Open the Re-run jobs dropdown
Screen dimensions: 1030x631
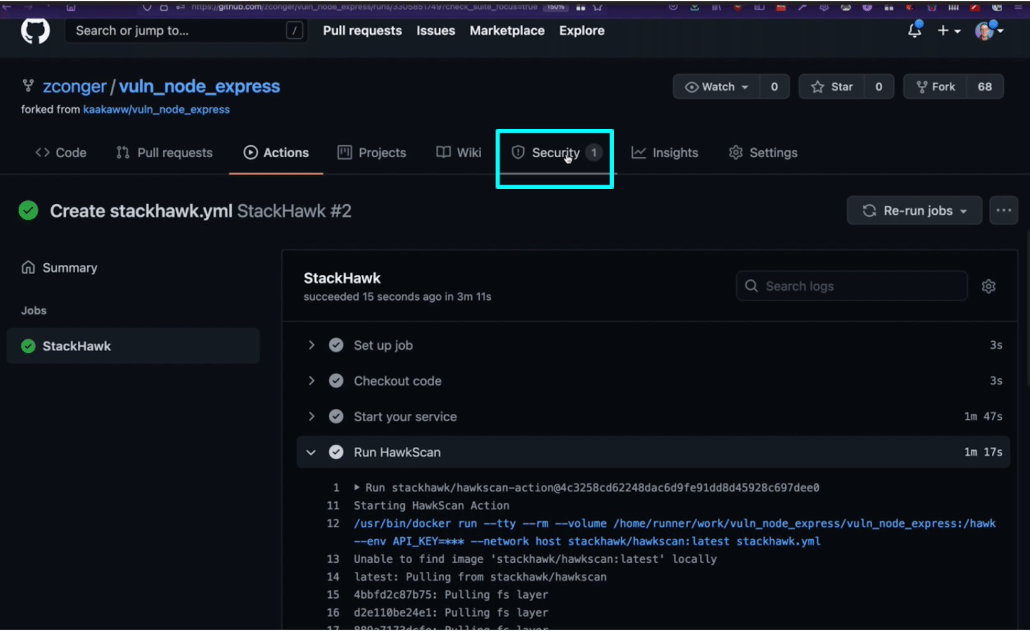pyautogui.click(x=914, y=211)
